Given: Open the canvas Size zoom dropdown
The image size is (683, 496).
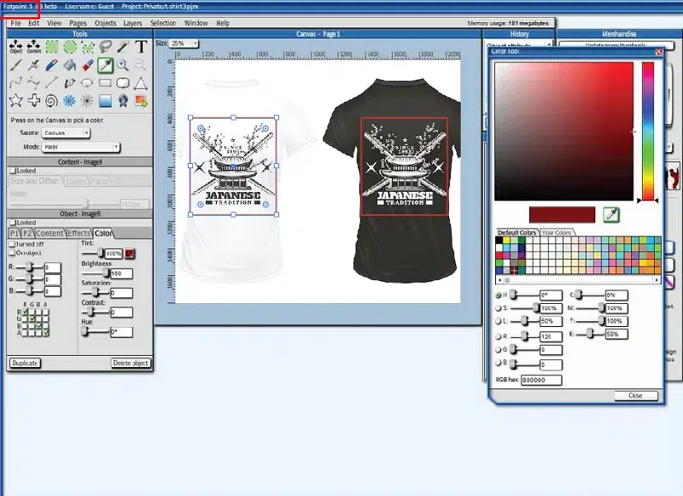Looking at the screenshot, I should 184,44.
